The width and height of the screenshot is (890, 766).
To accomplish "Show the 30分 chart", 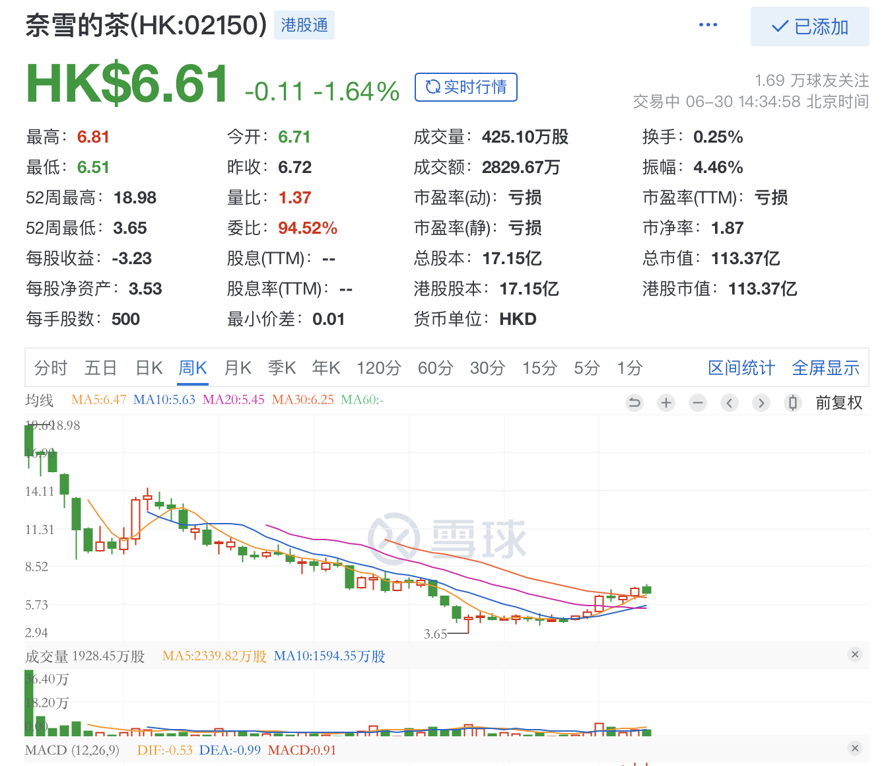I will pos(488,368).
